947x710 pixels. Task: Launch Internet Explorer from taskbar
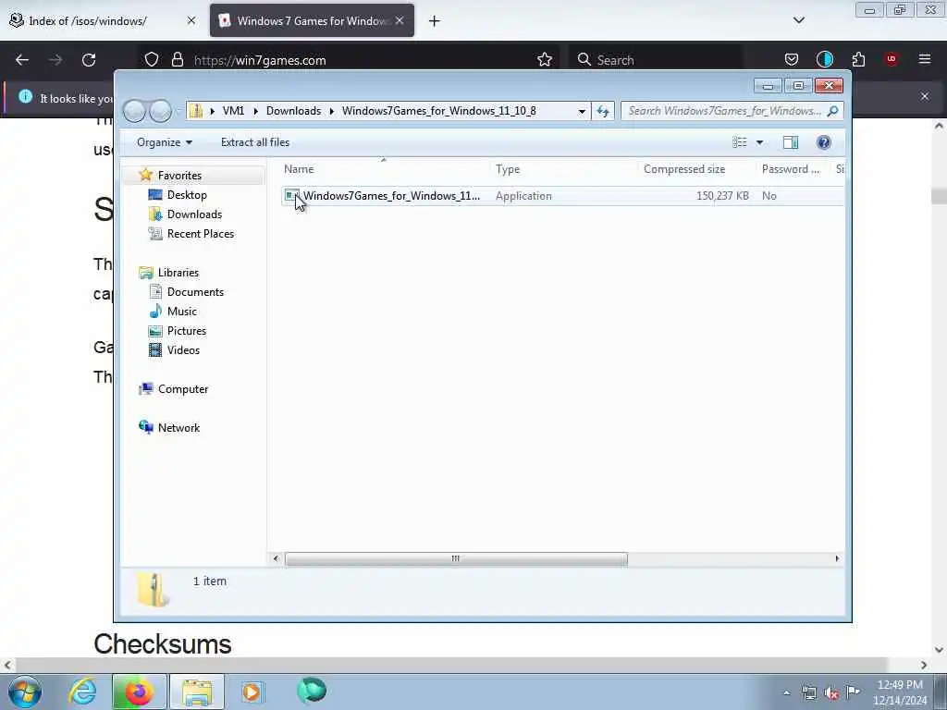click(82, 692)
